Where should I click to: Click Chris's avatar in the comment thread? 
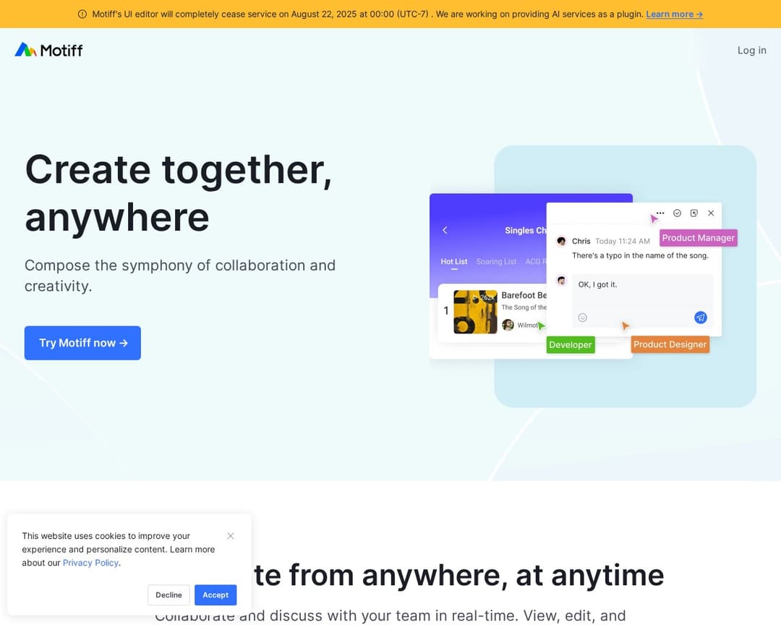tap(561, 241)
